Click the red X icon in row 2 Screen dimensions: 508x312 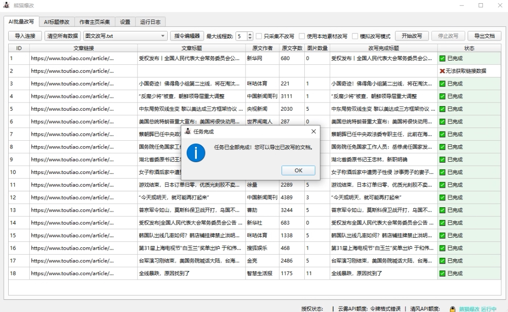tap(442, 71)
